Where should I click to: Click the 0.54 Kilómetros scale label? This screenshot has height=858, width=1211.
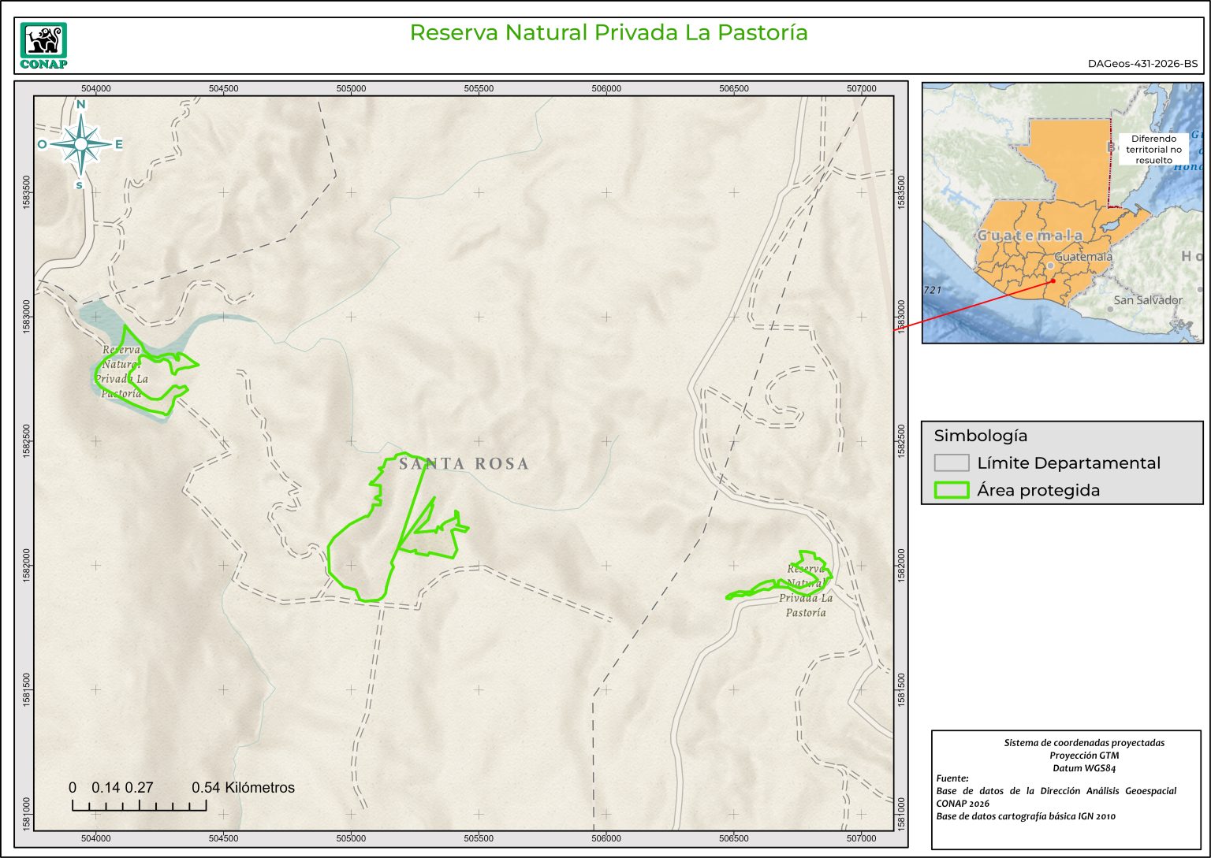pyautogui.click(x=243, y=788)
